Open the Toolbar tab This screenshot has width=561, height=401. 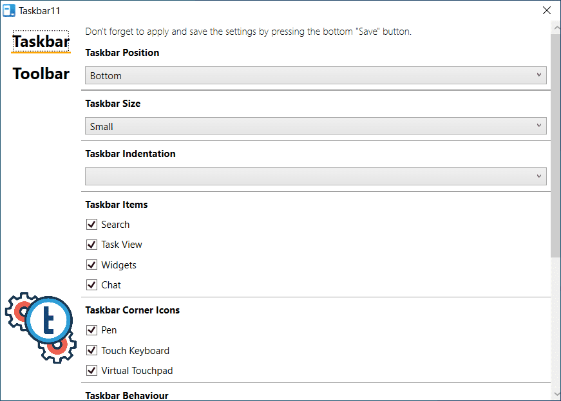click(x=41, y=74)
